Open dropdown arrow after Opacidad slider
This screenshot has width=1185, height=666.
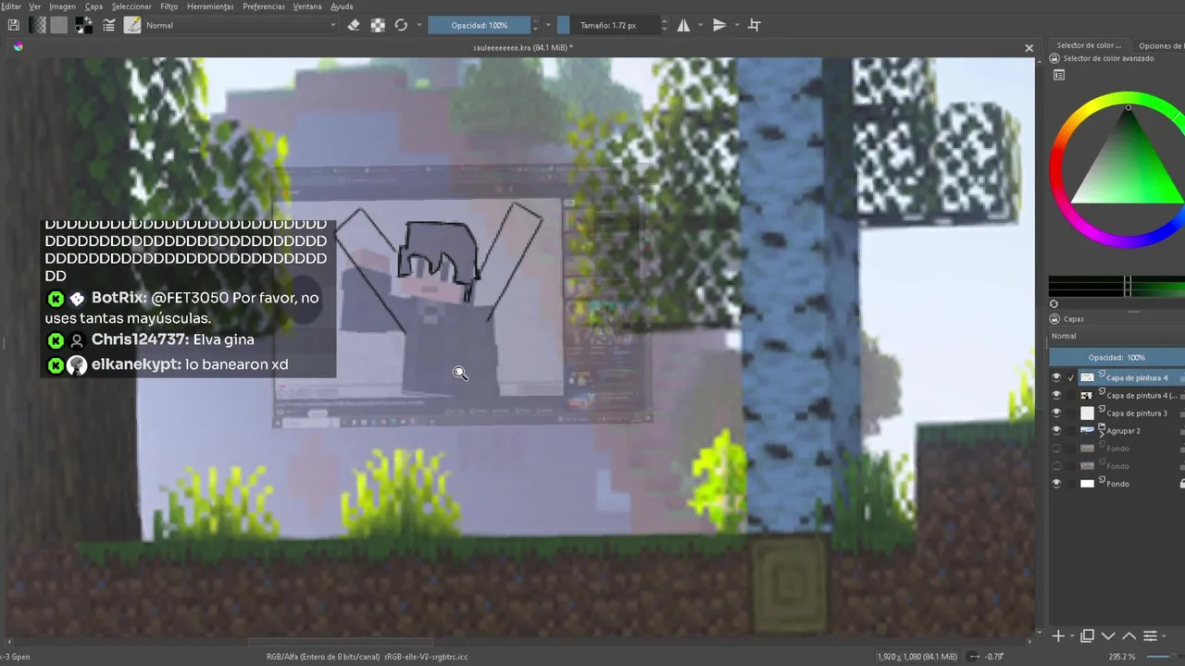(548, 25)
